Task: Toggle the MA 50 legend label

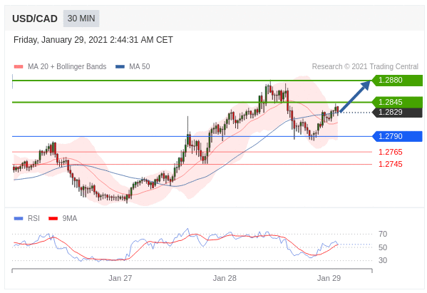Action: click(x=140, y=67)
